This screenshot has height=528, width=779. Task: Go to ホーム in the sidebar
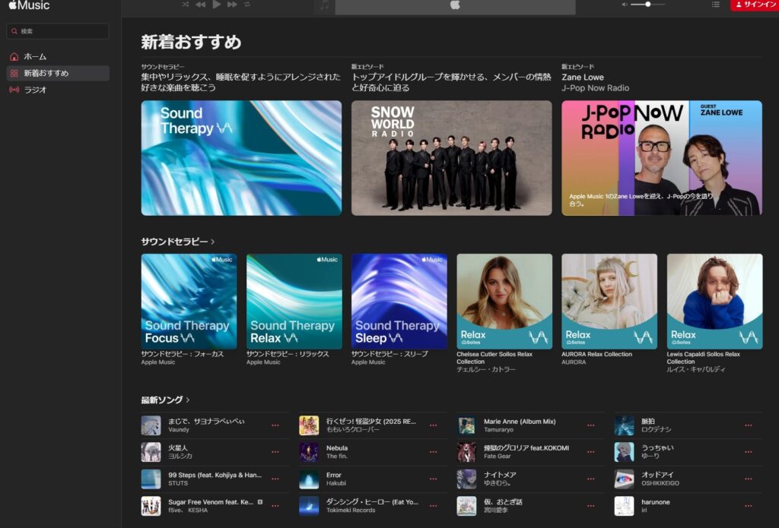point(58,56)
